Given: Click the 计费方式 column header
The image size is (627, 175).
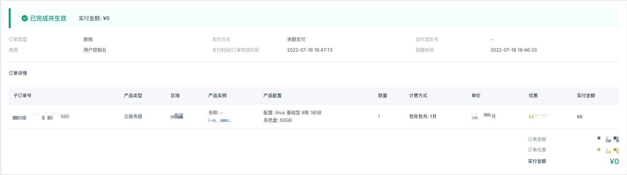Looking at the screenshot, I should 418,96.
